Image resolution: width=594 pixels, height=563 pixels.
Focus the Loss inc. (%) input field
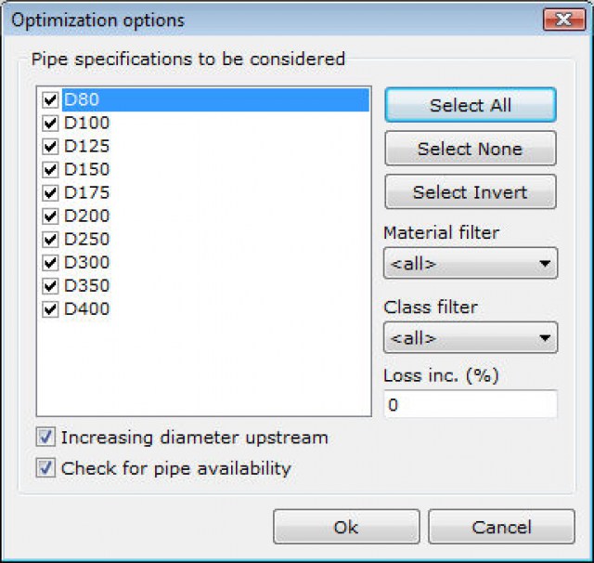click(x=470, y=405)
